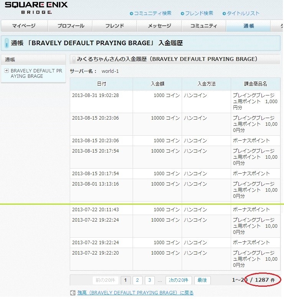Viewport: 284px width, 299px height.
Task: Jump to page 3 of results
Action: pos(149,280)
